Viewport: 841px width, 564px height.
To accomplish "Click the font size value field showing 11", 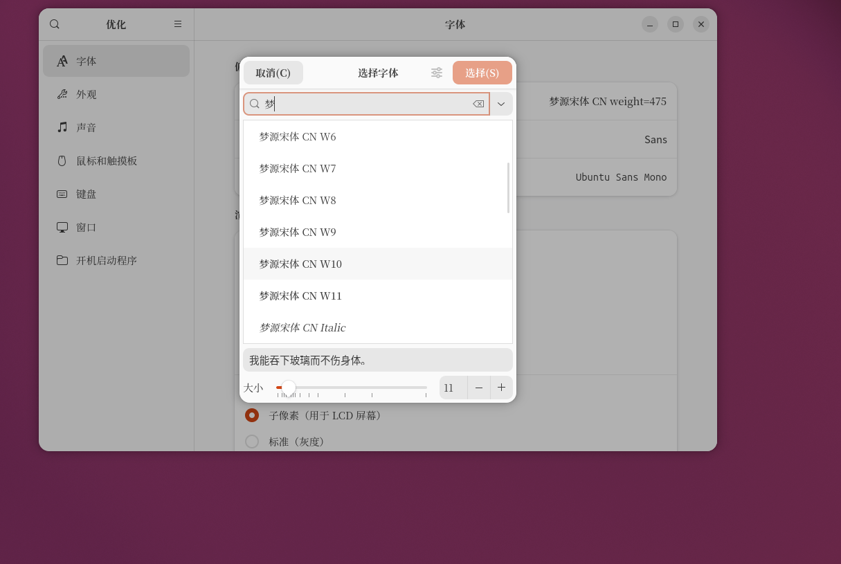I will 453,388.
